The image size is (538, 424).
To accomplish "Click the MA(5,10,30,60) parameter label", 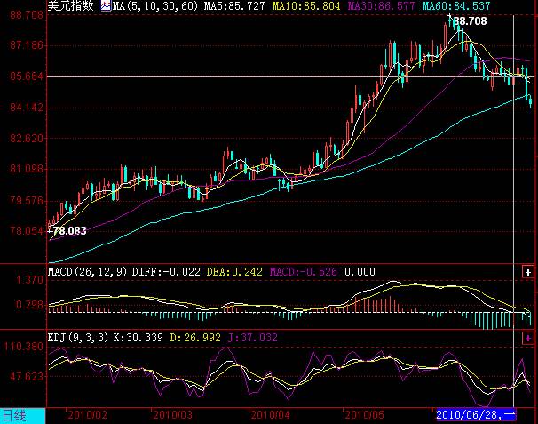I will pyautogui.click(x=155, y=6).
